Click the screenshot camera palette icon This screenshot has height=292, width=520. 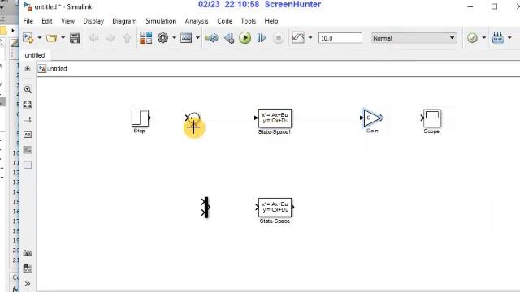coord(28,253)
